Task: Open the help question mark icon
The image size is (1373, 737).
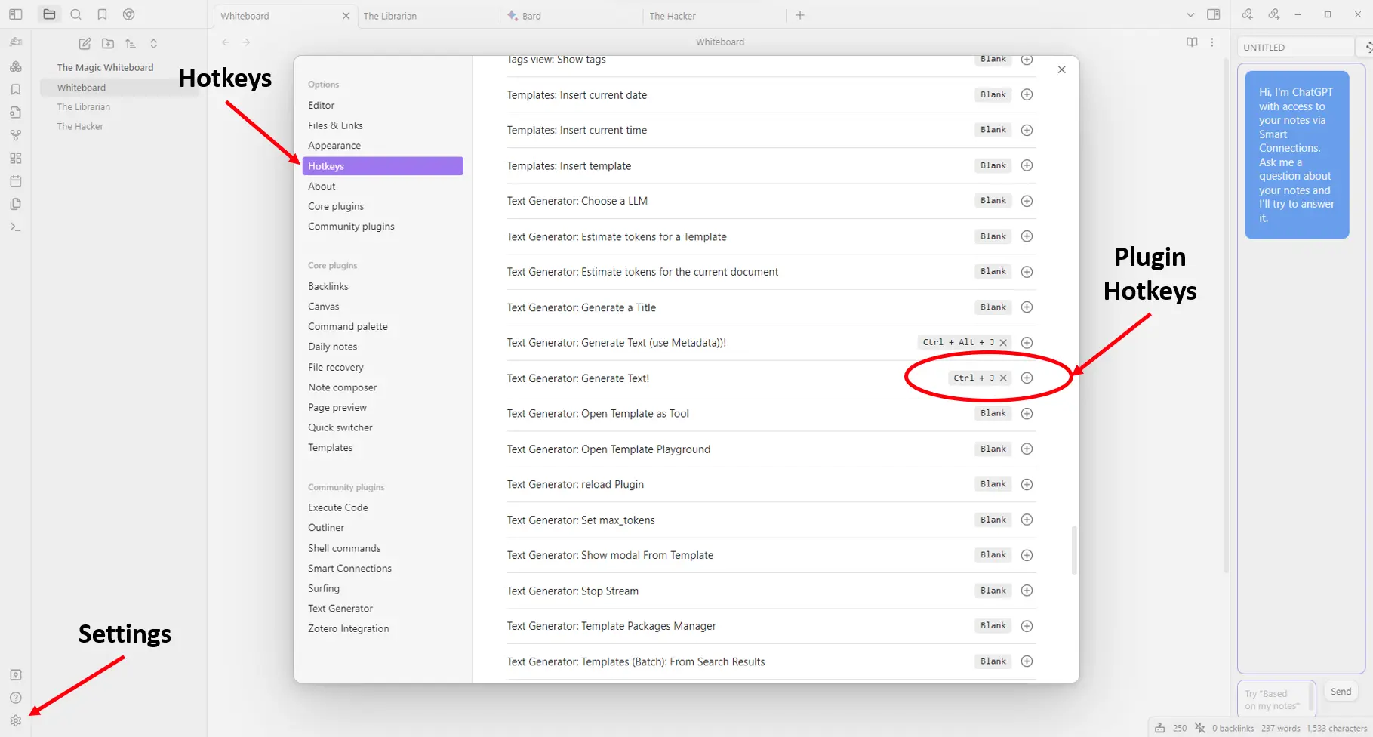Action: coord(16,698)
